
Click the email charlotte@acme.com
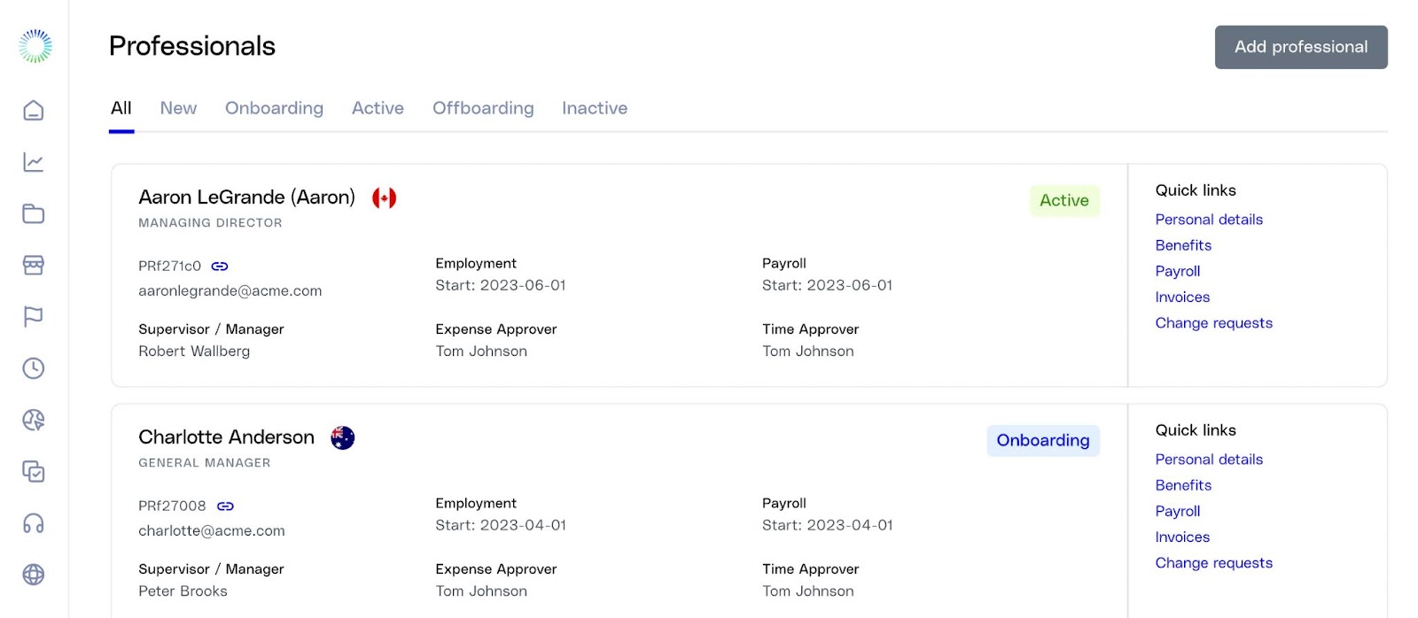(211, 530)
